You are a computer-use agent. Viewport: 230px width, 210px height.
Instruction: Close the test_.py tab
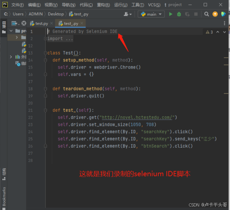(82, 23)
